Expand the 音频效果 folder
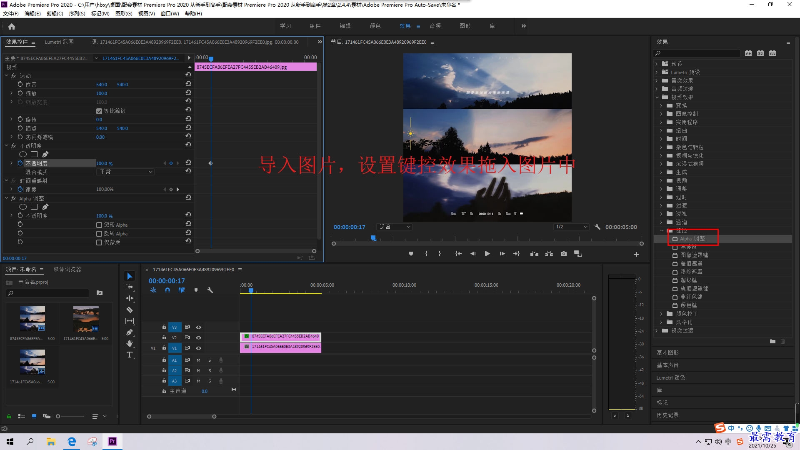The height and width of the screenshot is (450, 800). coord(657,80)
